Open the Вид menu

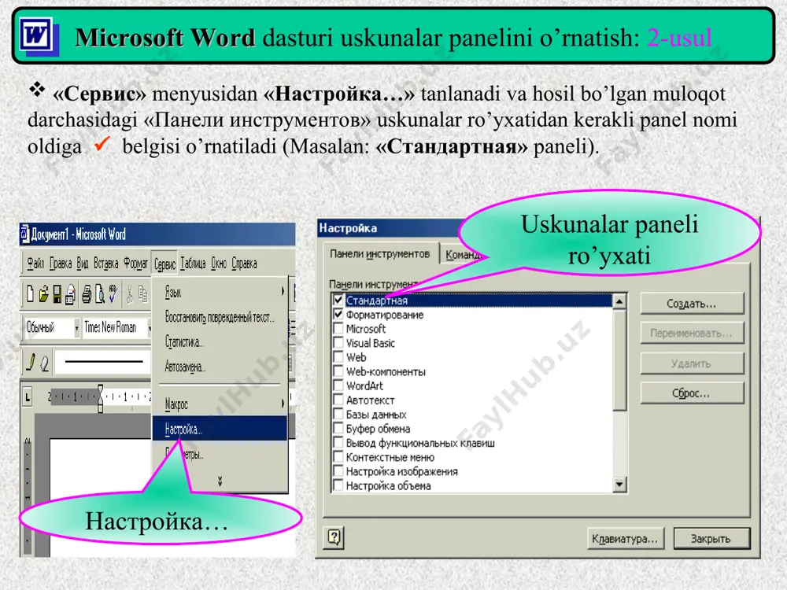(x=83, y=264)
